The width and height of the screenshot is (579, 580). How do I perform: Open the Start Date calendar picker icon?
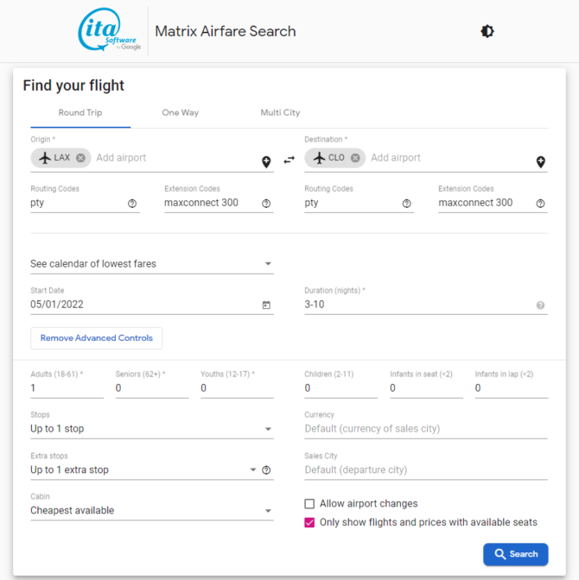[x=266, y=305]
